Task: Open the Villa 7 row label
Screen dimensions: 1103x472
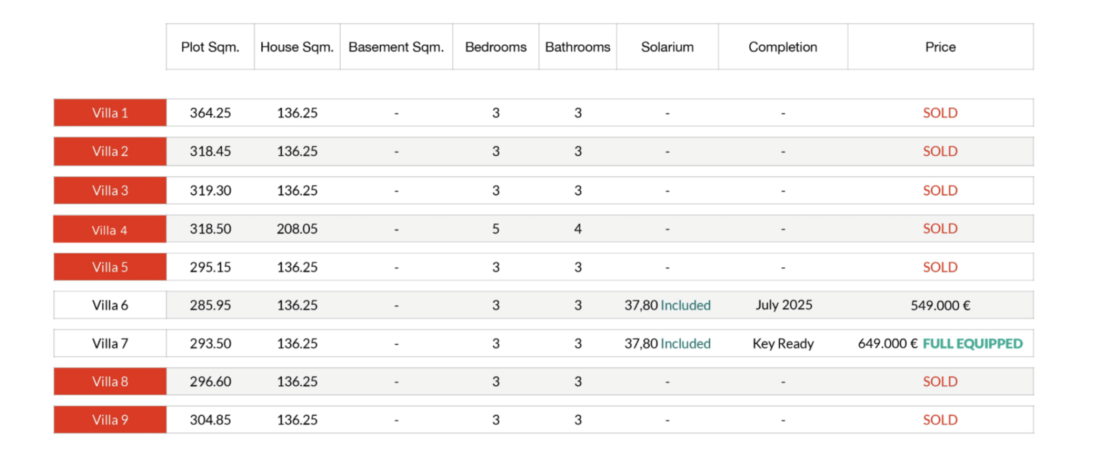Action: pos(110,343)
